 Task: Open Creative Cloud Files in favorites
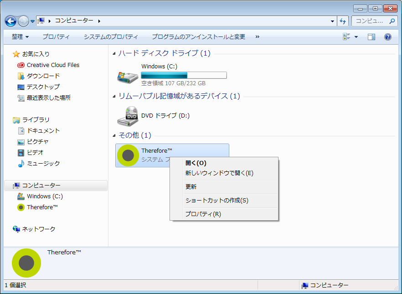(x=53, y=65)
